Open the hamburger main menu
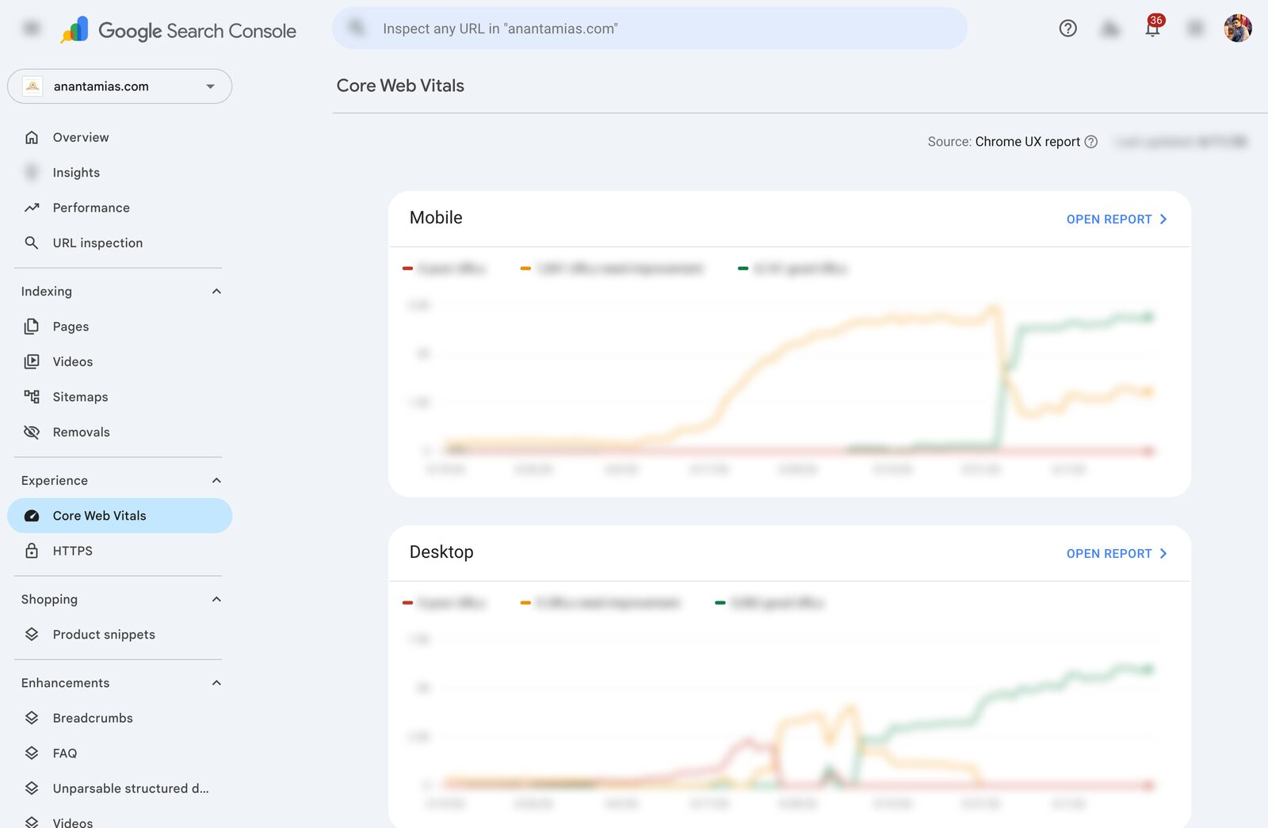 (32, 29)
